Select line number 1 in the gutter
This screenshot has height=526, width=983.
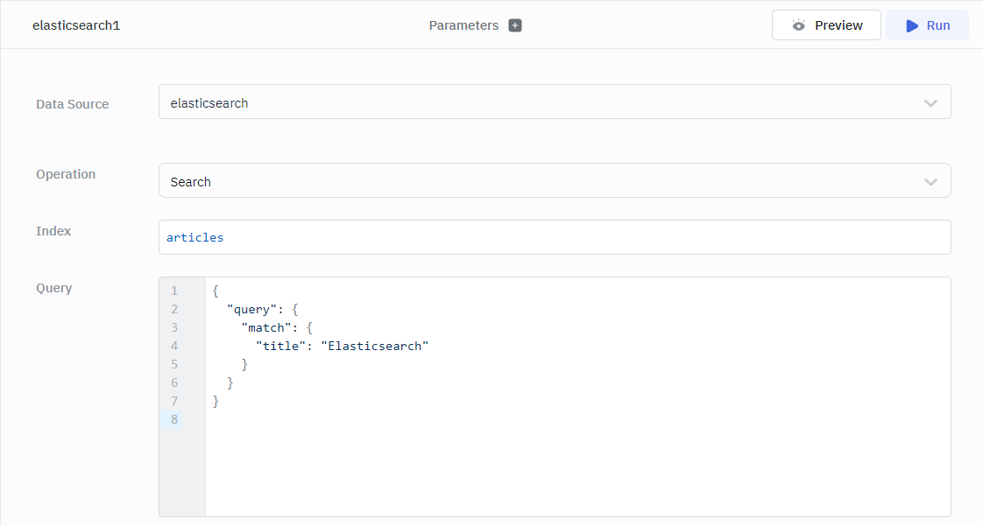pyautogui.click(x=173, y=291)
